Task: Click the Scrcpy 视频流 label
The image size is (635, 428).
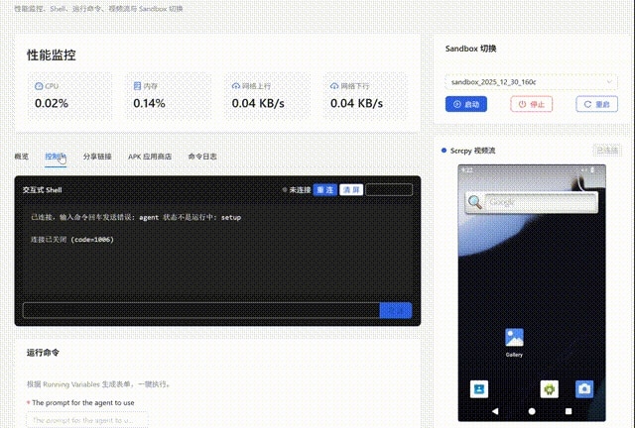Action: coord(472,151)
